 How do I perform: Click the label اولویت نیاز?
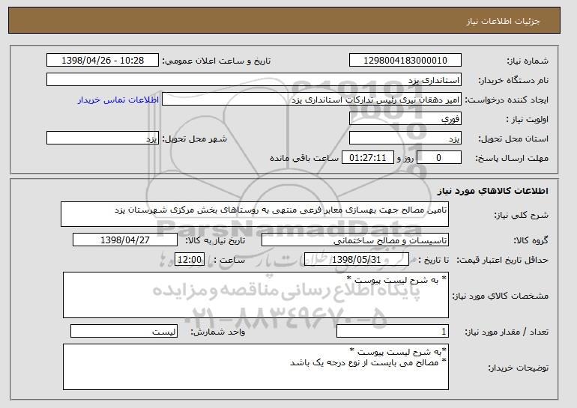[527, 120]
